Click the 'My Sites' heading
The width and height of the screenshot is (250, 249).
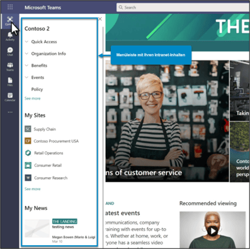[x=35, y=115]
